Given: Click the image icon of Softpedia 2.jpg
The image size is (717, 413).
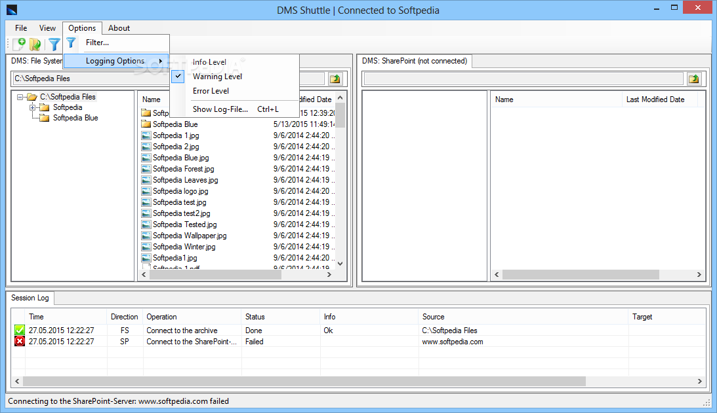Looking at the screenshot, I should [146, 147].
